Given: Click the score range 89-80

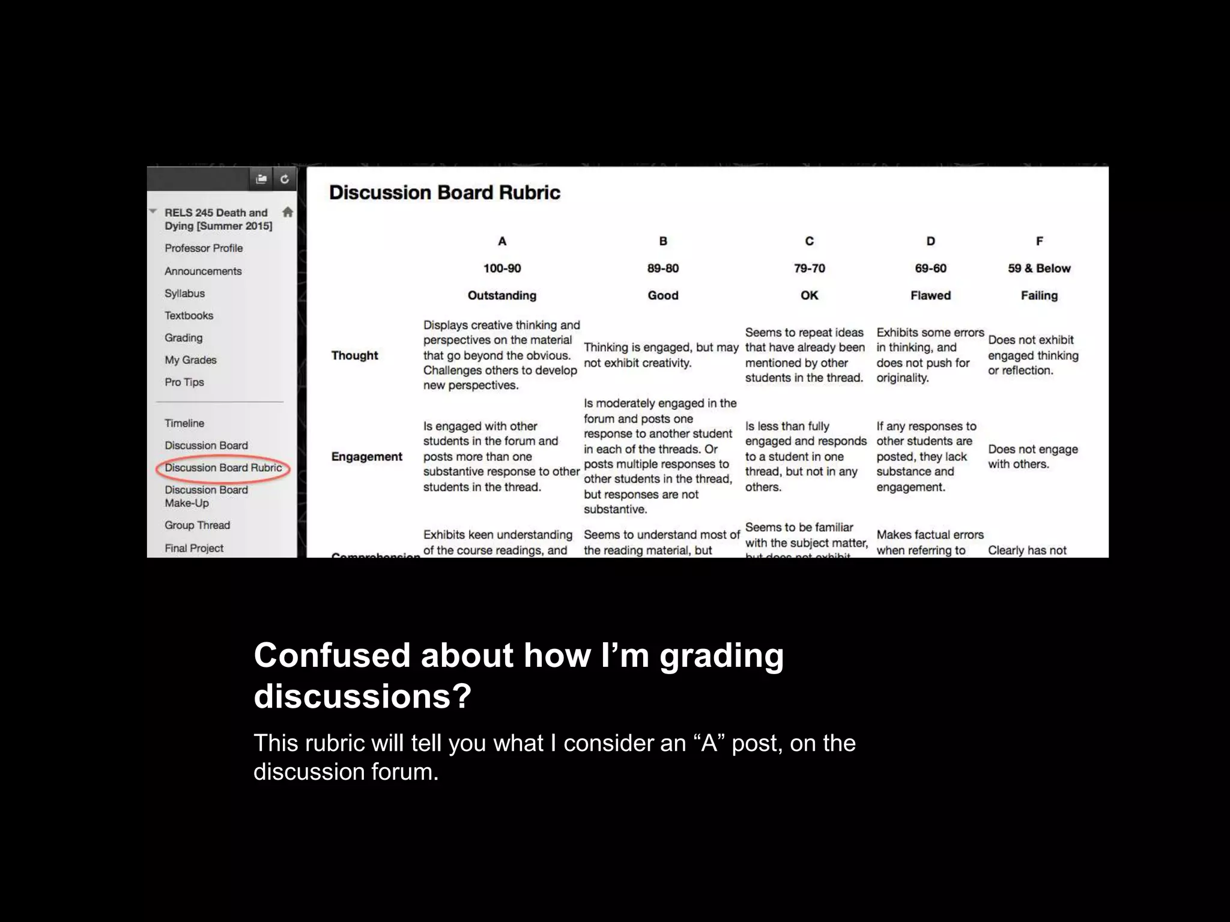Looking at the screenshot, I should click(x=663, y=268).
